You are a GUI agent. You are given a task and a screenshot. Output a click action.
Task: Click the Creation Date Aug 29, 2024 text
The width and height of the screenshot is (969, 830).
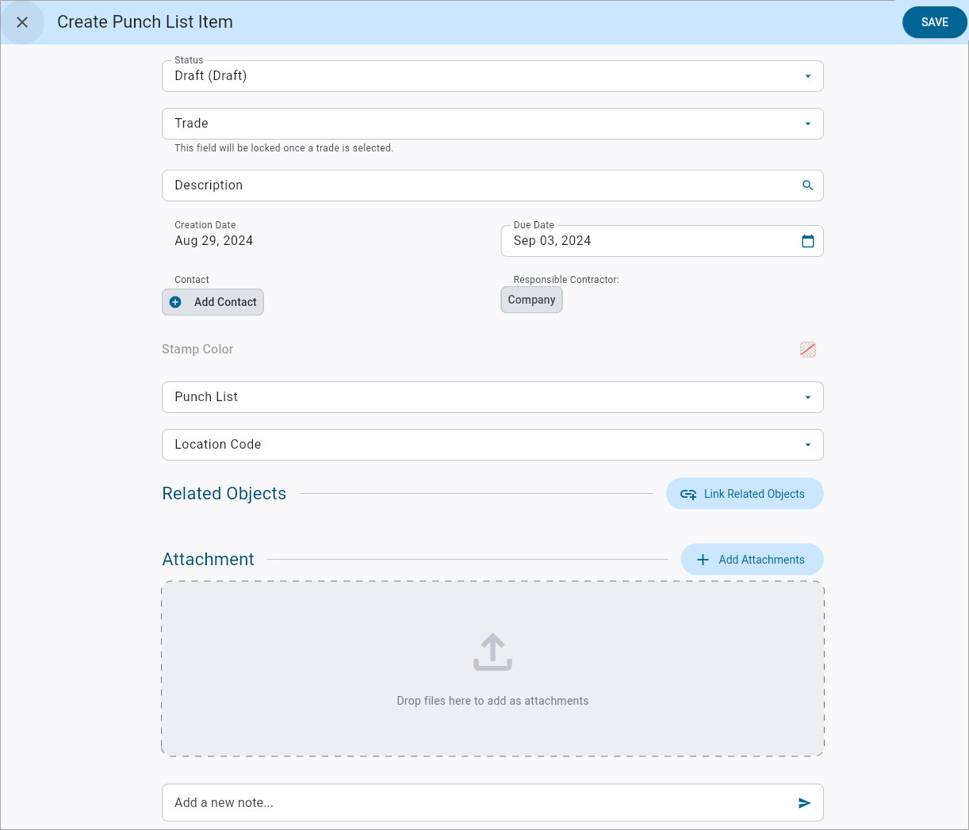point(214,241)
